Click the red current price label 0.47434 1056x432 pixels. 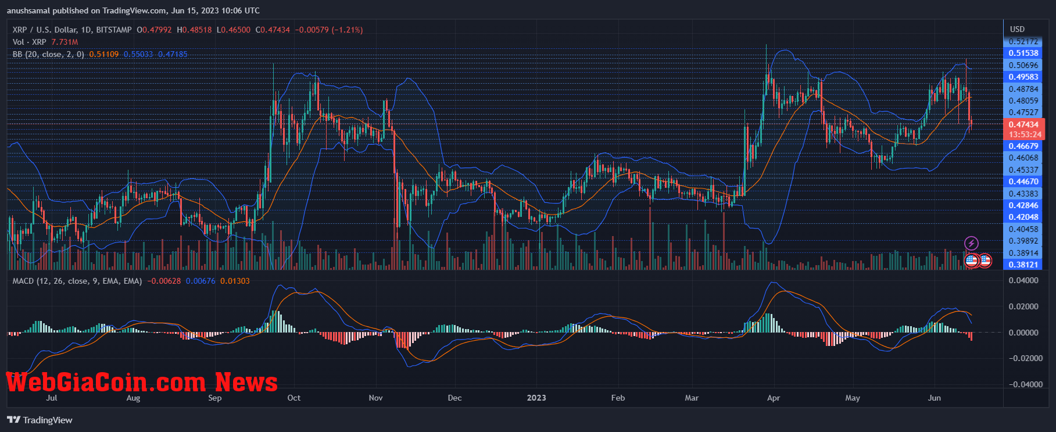[1023, 124]
